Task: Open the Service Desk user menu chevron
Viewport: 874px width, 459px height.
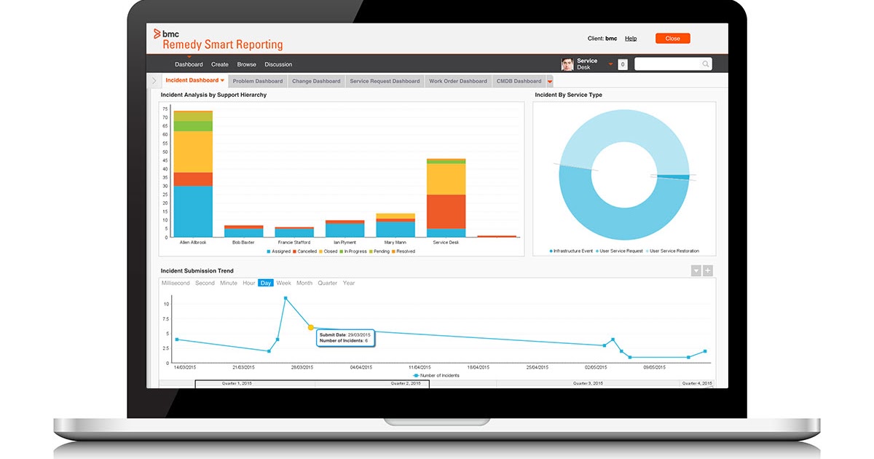Action: coord(610,63)
